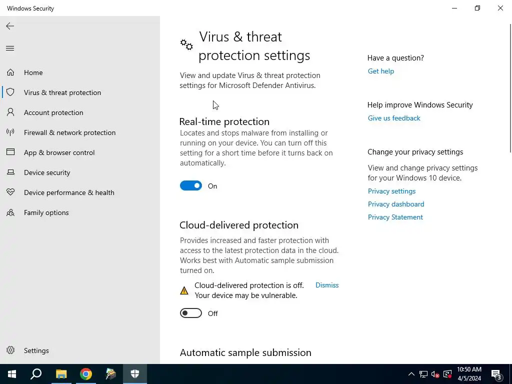Click the Real-time protection heading
The width and height of the screenshot is (512, 384).
pyautogui.click(x=224, y=121)
